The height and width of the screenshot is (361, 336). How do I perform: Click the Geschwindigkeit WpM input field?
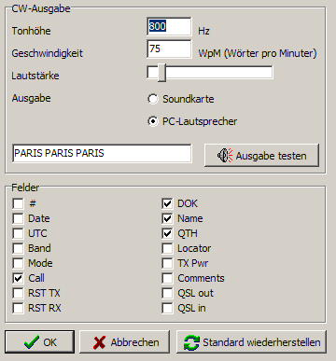[x=169, y=49]
